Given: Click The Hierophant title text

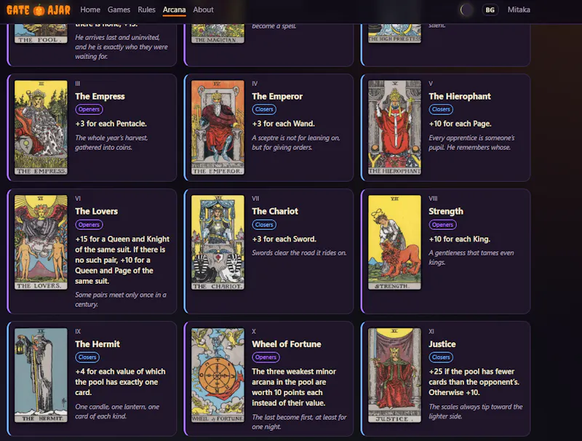Looking at the screenshot, I should coord(460,97).
